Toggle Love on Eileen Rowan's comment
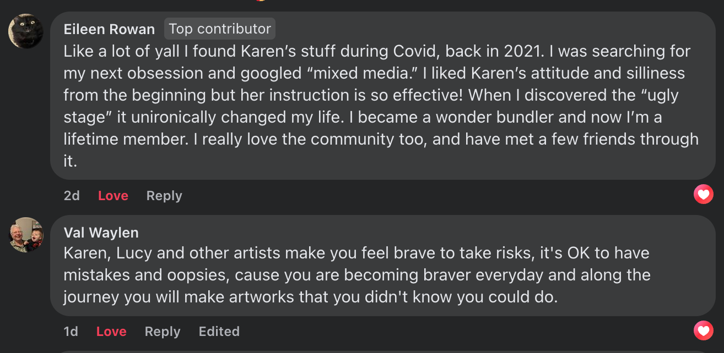 [x=113, y=196]
